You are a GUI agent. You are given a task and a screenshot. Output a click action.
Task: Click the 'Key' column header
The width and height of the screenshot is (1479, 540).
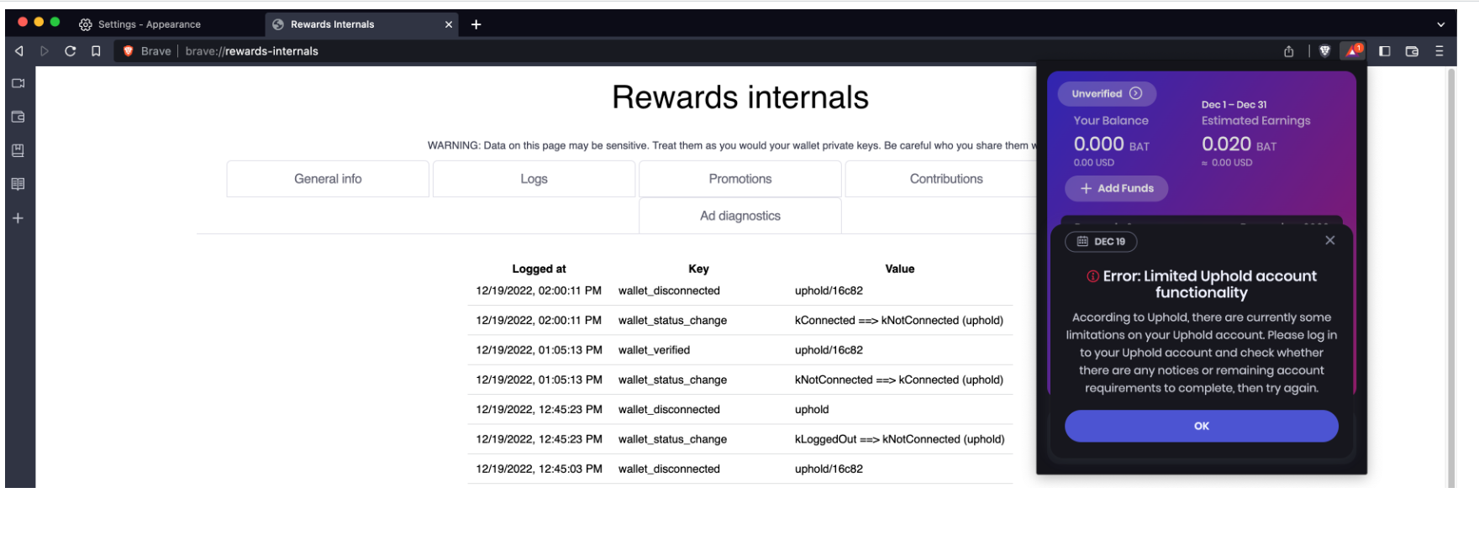pyautogui.click(x=698, y=269)
